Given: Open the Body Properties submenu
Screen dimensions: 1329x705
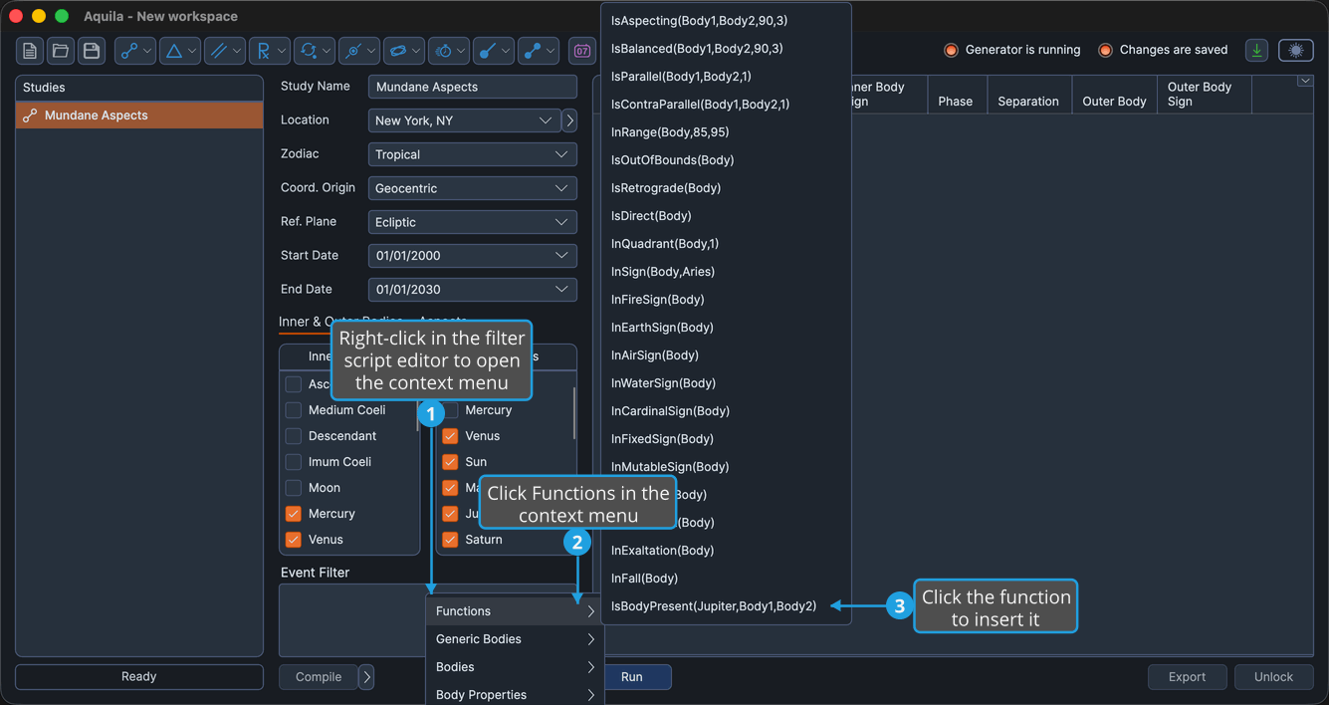Looking at the screenshot, I should click(x=515, y=695).
